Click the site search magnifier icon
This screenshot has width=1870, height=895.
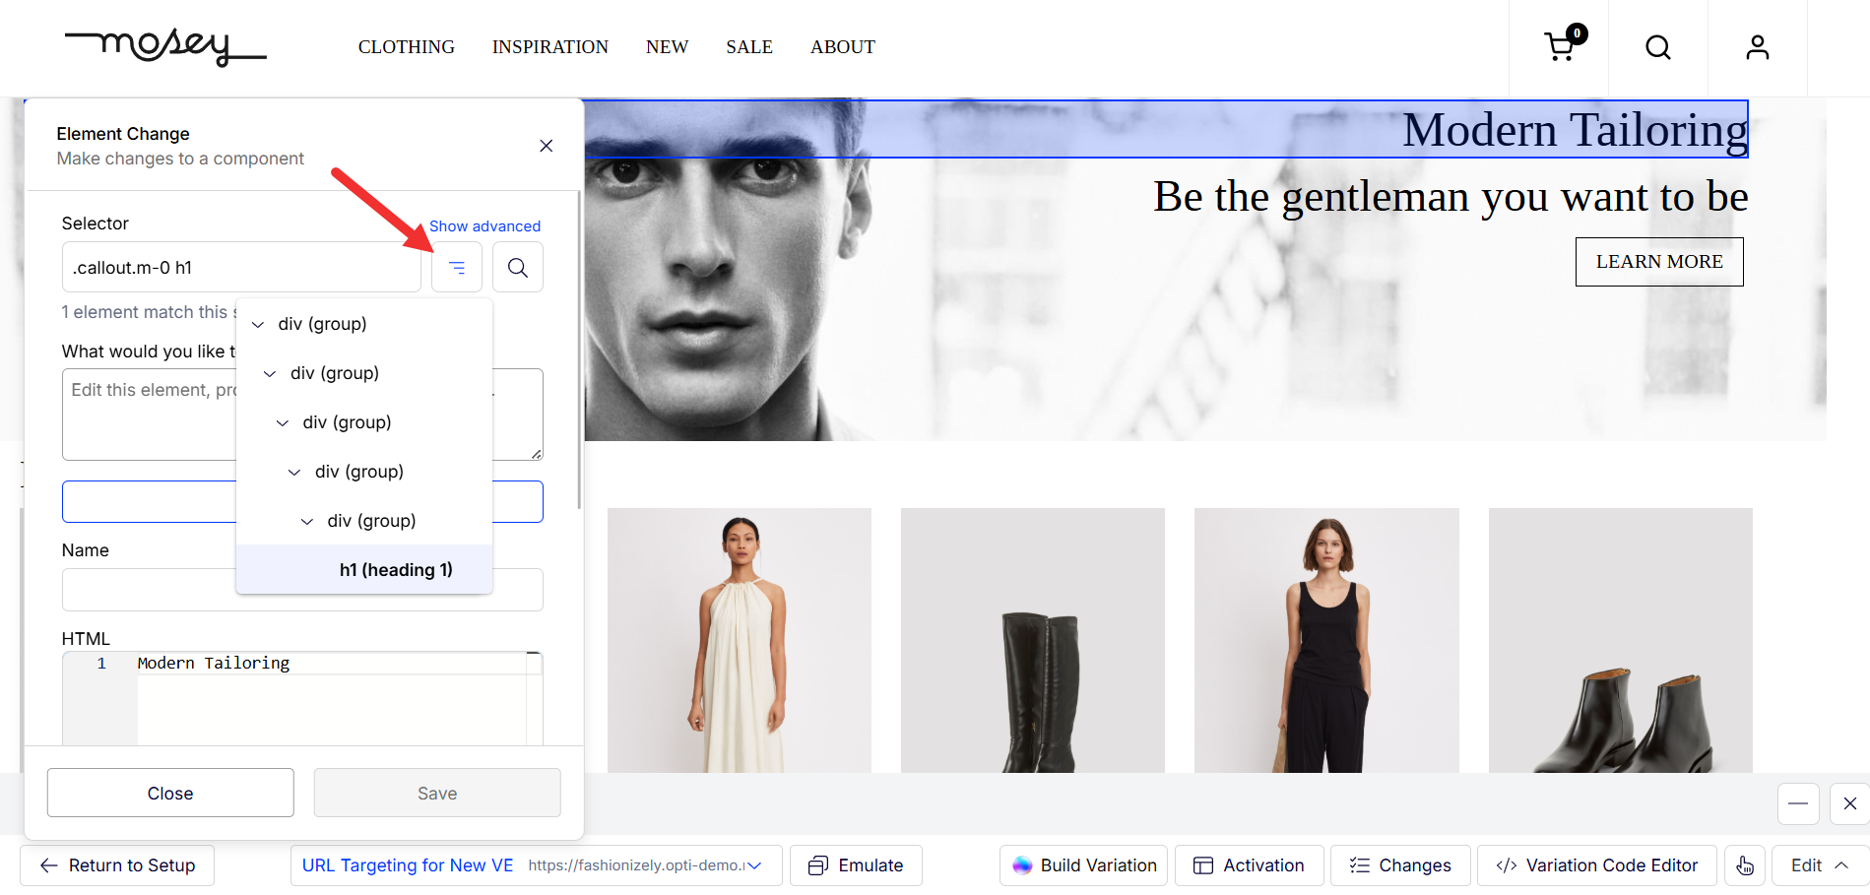coord(1658,47)
